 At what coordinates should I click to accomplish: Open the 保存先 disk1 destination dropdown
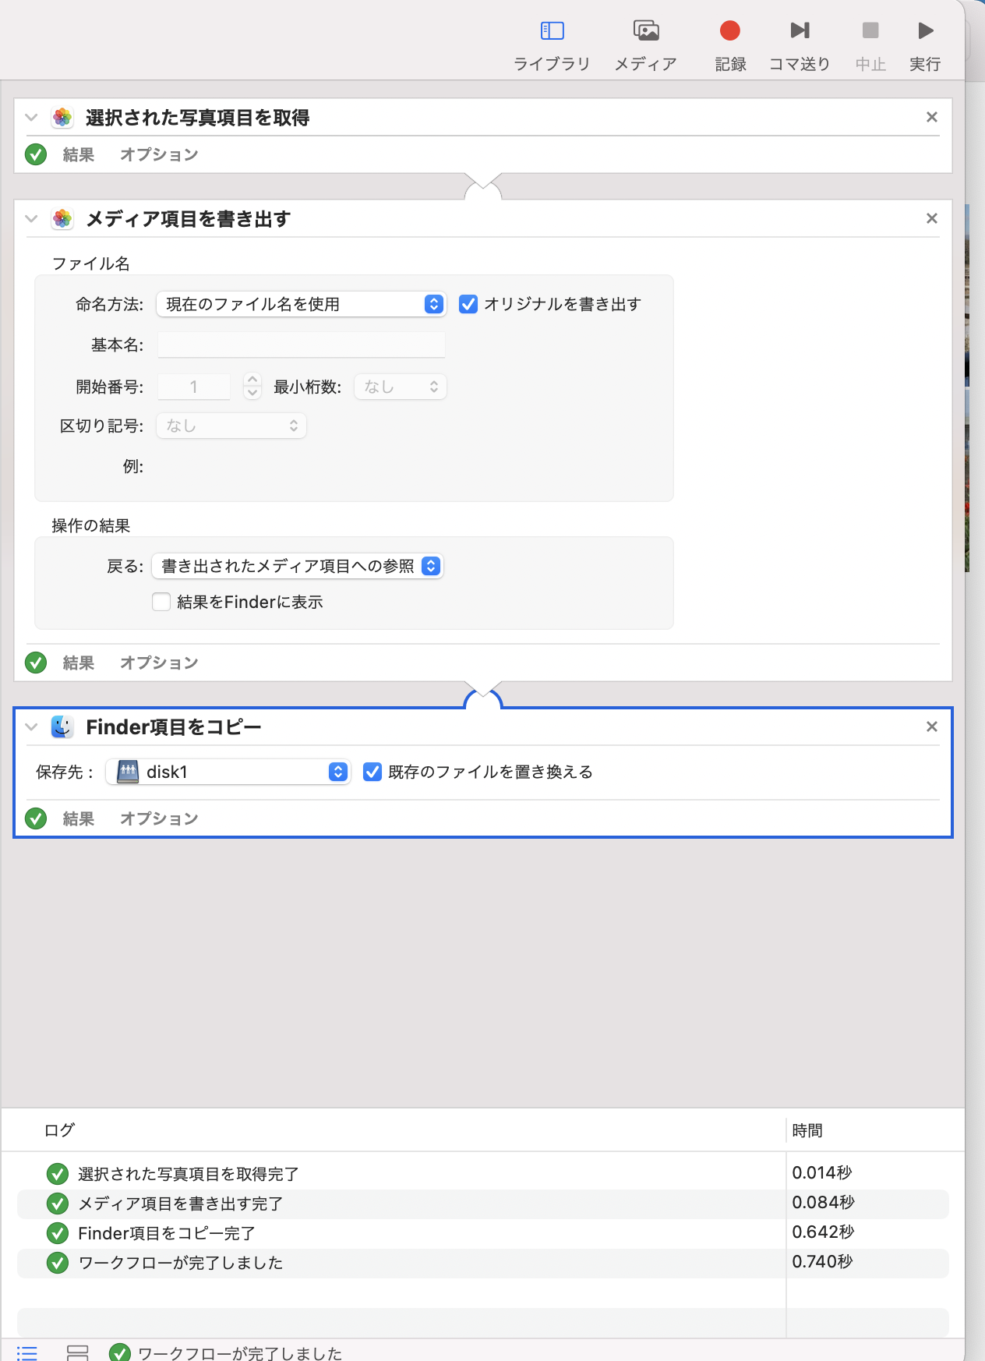click(228, 772)
